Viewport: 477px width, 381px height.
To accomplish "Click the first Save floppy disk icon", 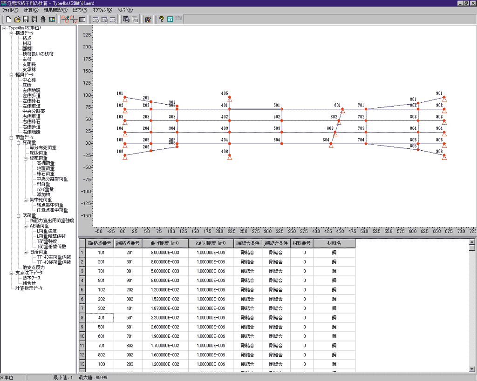I will (x=26, y=20).
